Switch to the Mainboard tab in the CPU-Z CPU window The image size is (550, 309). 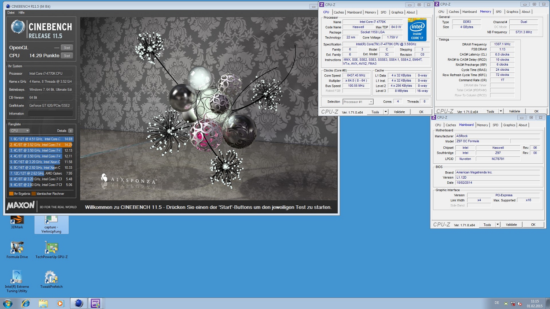pyautogui.click(x=354, y=12)
